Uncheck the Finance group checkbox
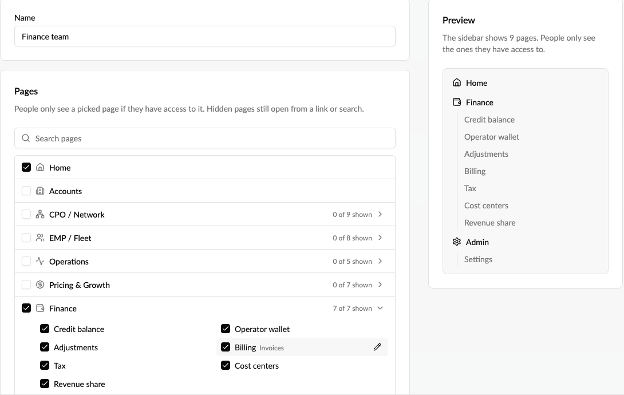This screenshot has width=624, height=395. pyautogui.click(x=26, y=308)
